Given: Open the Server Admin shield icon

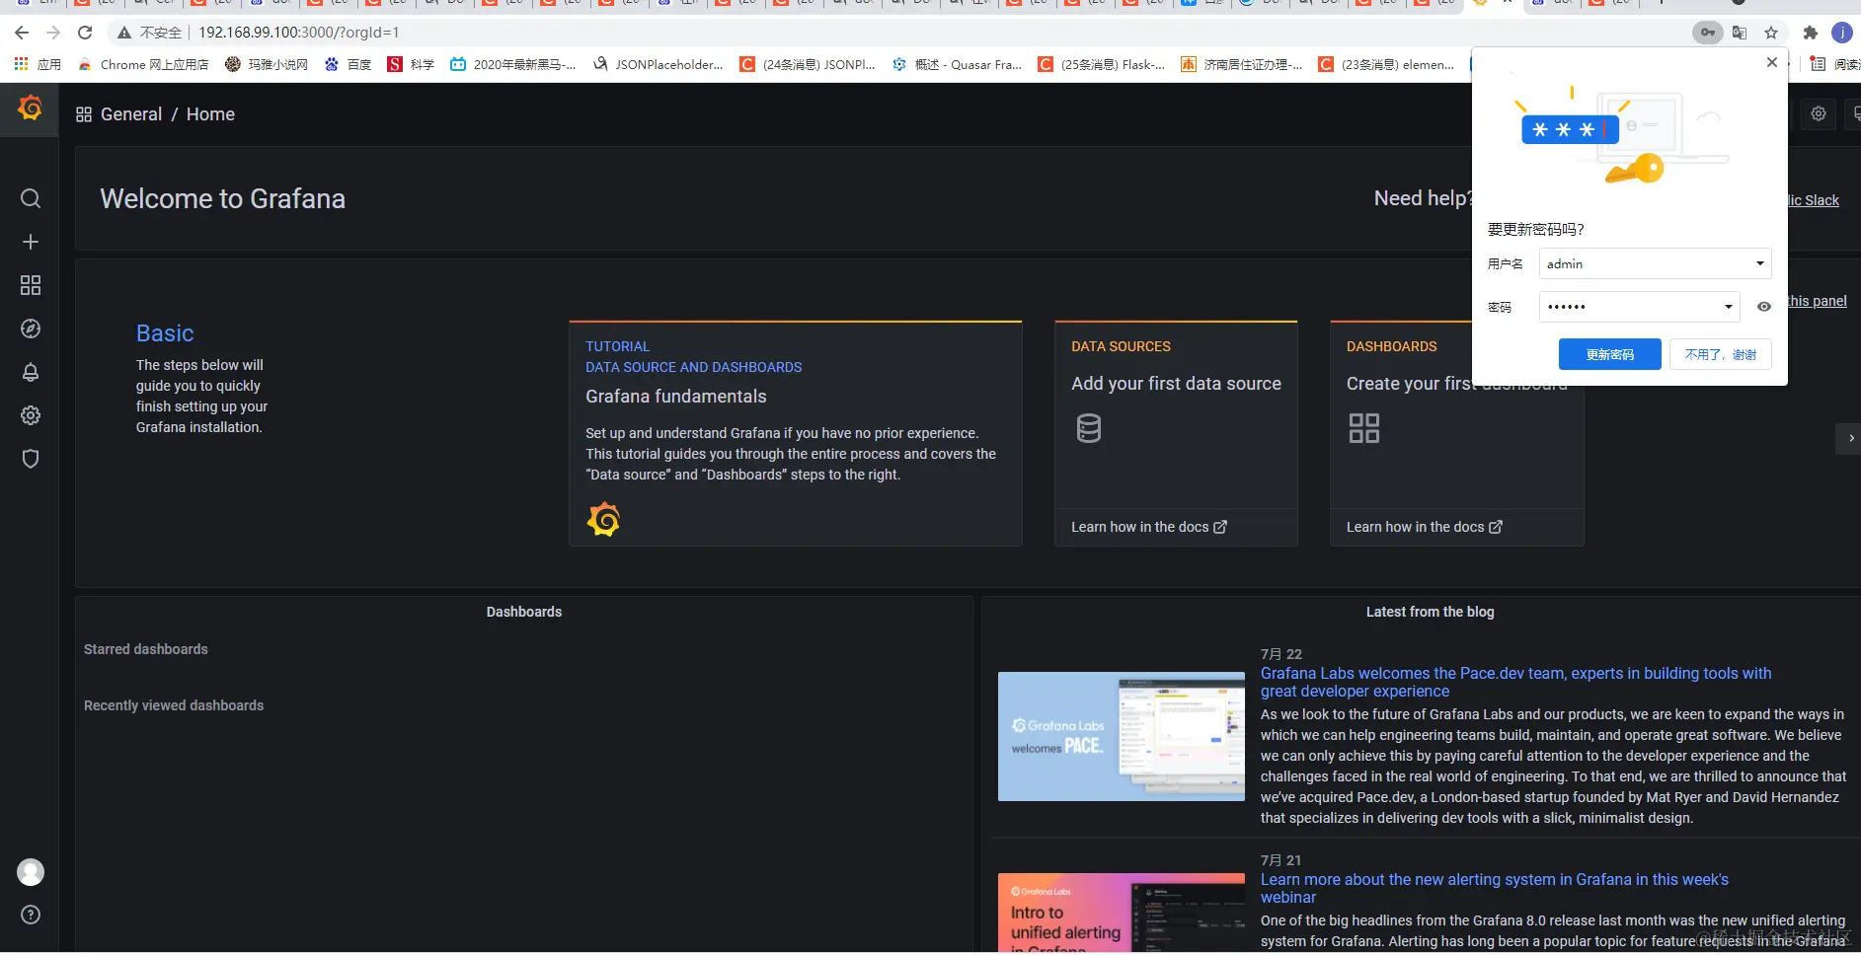Looking at the screenshot, I should click(31, 459).
